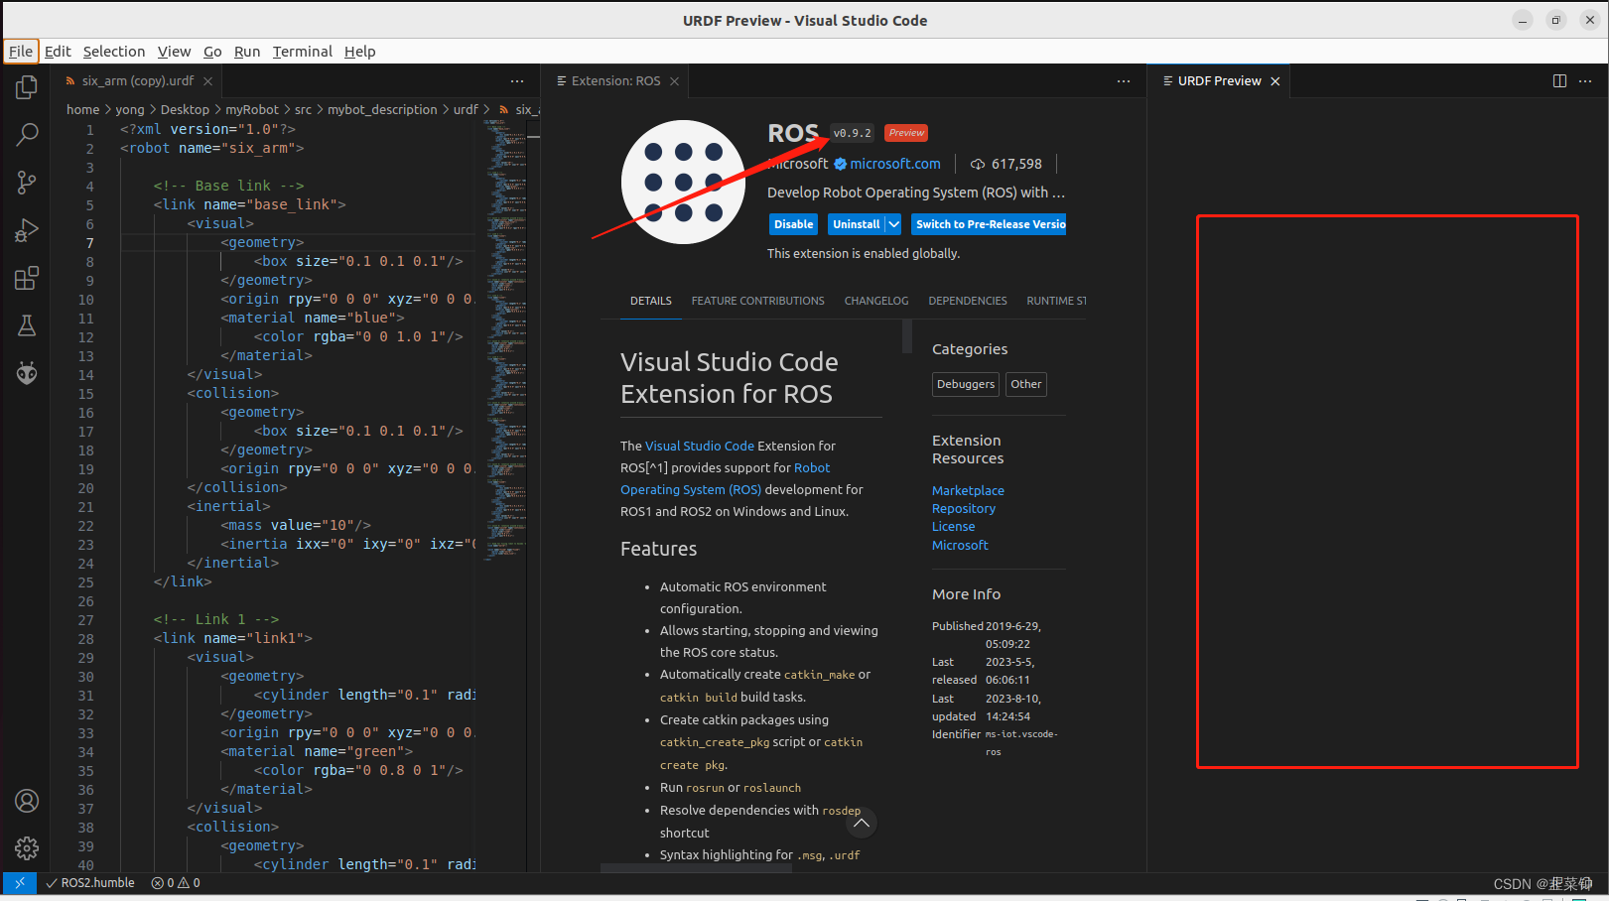Open the Testing flask view
1609x901 pixels.
click(x=27, y=325)
